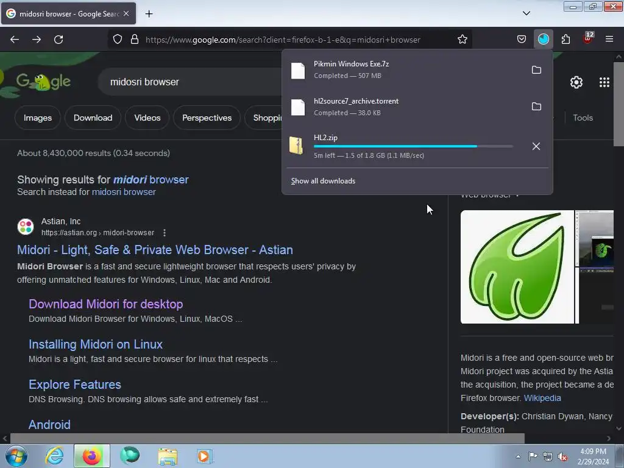The width and height of the screenshot is (624, 468).
Task: Go back to the previous page
Action: [x=15, y=40]
